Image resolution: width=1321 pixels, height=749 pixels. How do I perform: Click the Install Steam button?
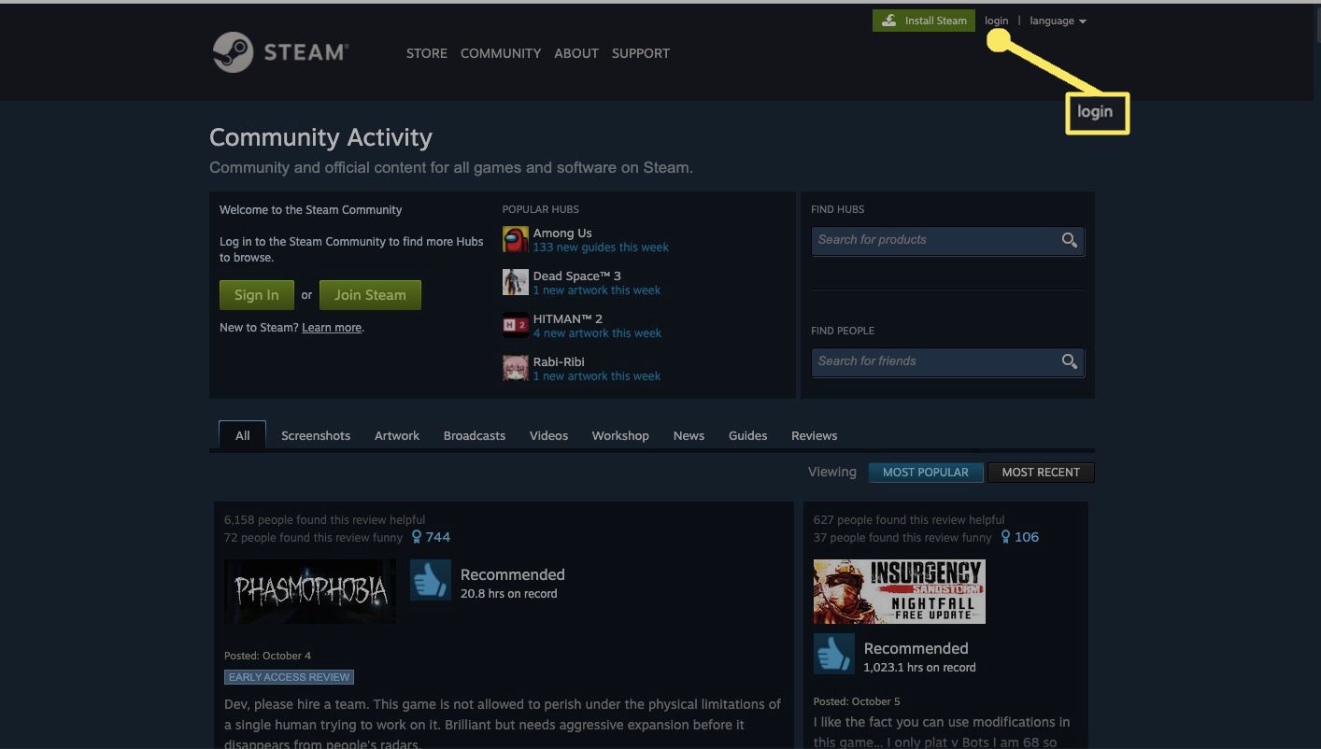(924, 21)
